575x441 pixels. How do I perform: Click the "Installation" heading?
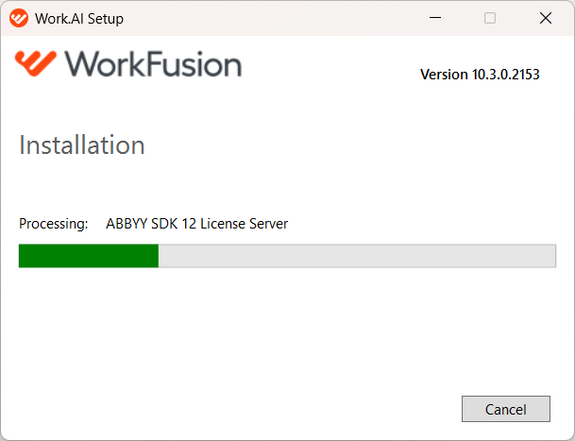pos(82,144)
